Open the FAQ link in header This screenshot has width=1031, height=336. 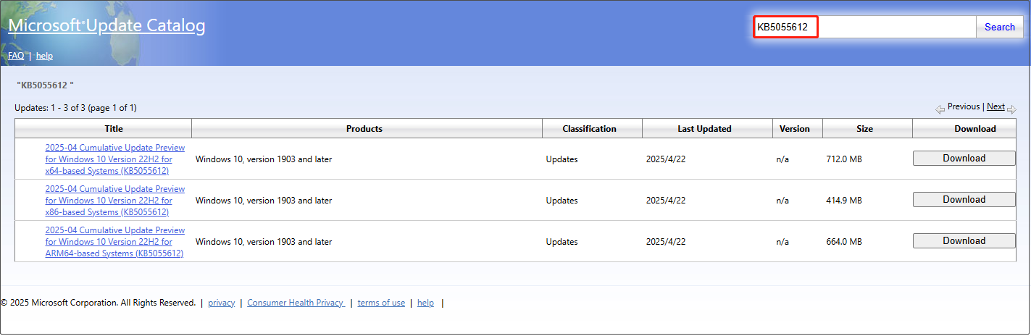pyautogui.click(x=16, y=56)
